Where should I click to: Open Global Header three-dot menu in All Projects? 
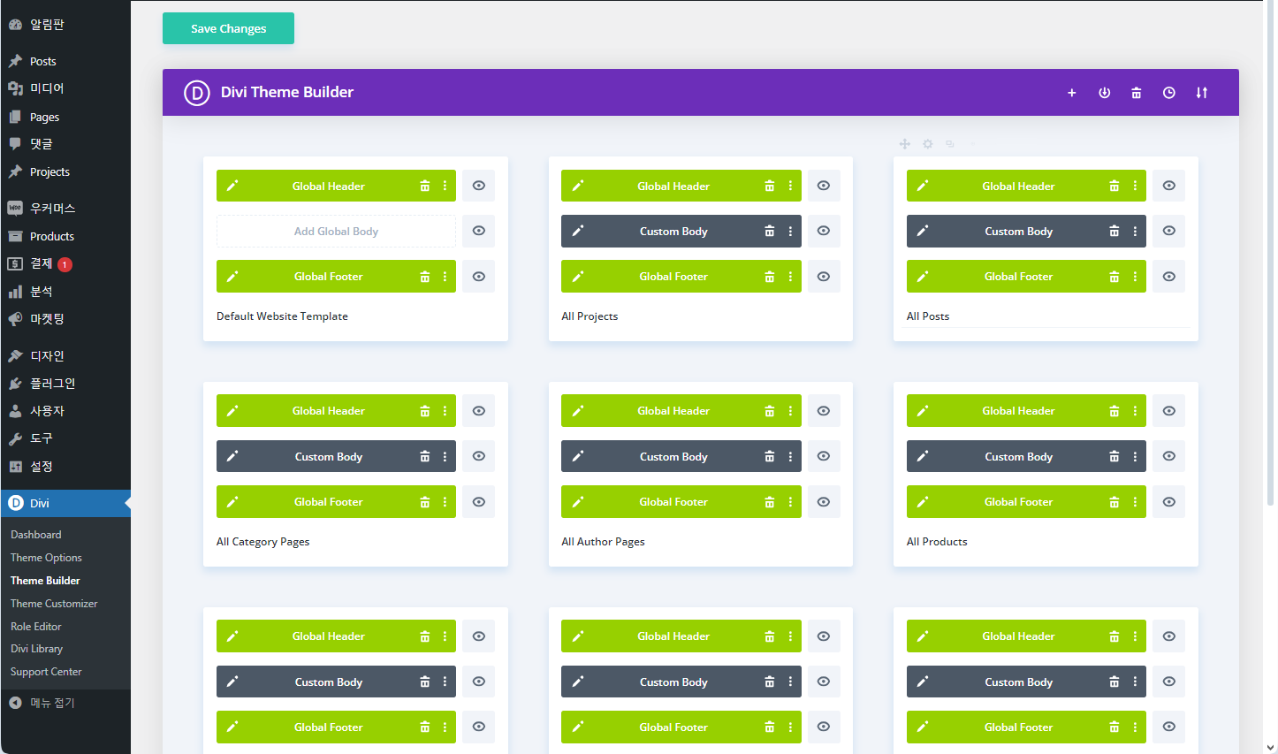coord(790,186)
